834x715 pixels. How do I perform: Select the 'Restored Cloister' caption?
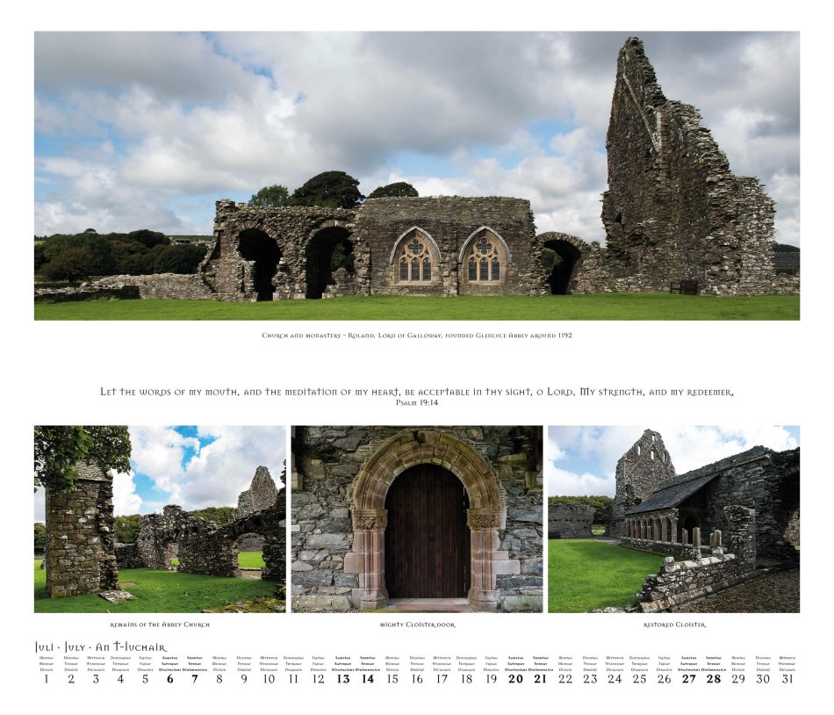(x=673, y=625)
